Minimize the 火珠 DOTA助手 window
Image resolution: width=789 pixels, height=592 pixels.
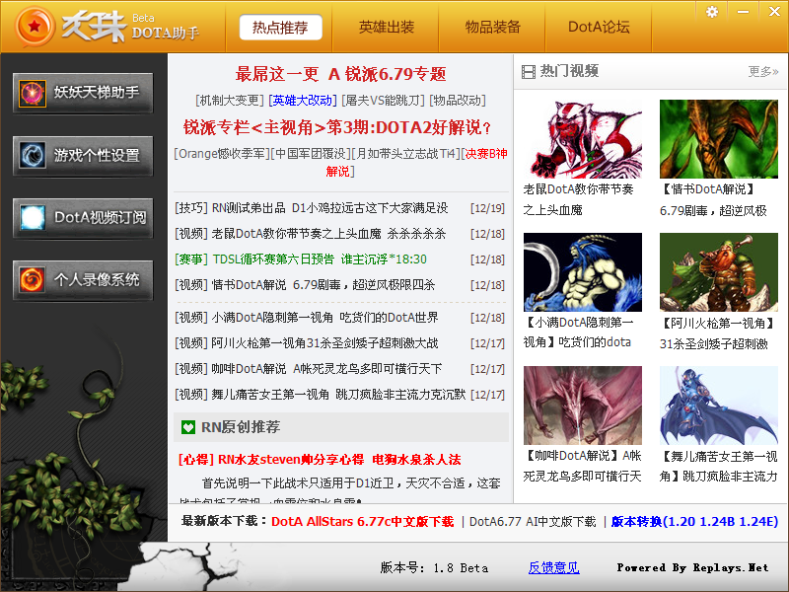tap(744, 11)
